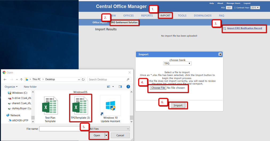This screenshot has height=141, width=270.
Task: Click the Open button
Action: click(x=97, y=135)
